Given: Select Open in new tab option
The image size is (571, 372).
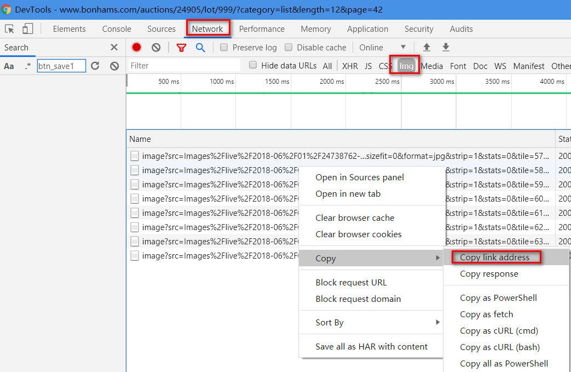Looking at the screenshot, I should point(348,194).
